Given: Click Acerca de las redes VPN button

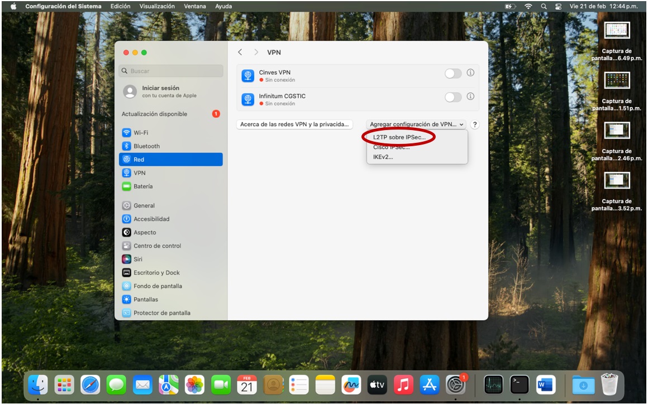Looking at the screenshot, I should pos(294,125).
